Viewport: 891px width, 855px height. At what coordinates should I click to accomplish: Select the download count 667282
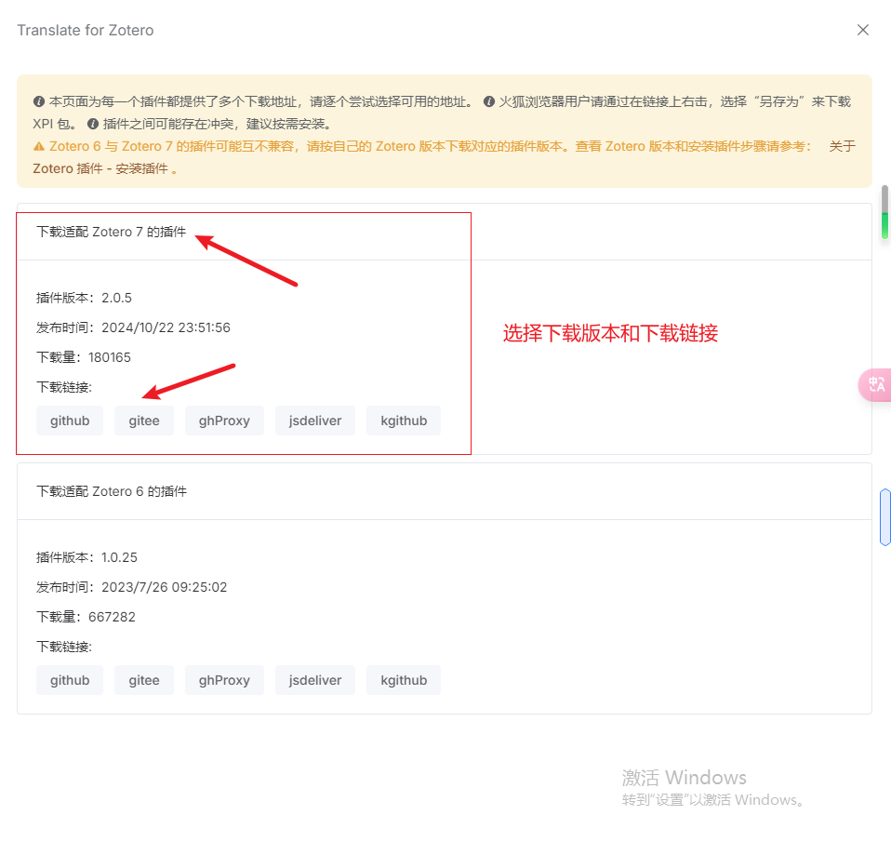pyautogui.click(x=112, y=617)
